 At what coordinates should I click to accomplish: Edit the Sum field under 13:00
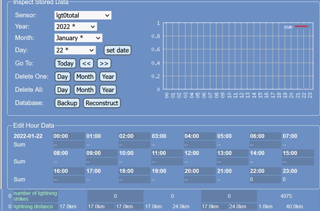click(x=233, y=161)
